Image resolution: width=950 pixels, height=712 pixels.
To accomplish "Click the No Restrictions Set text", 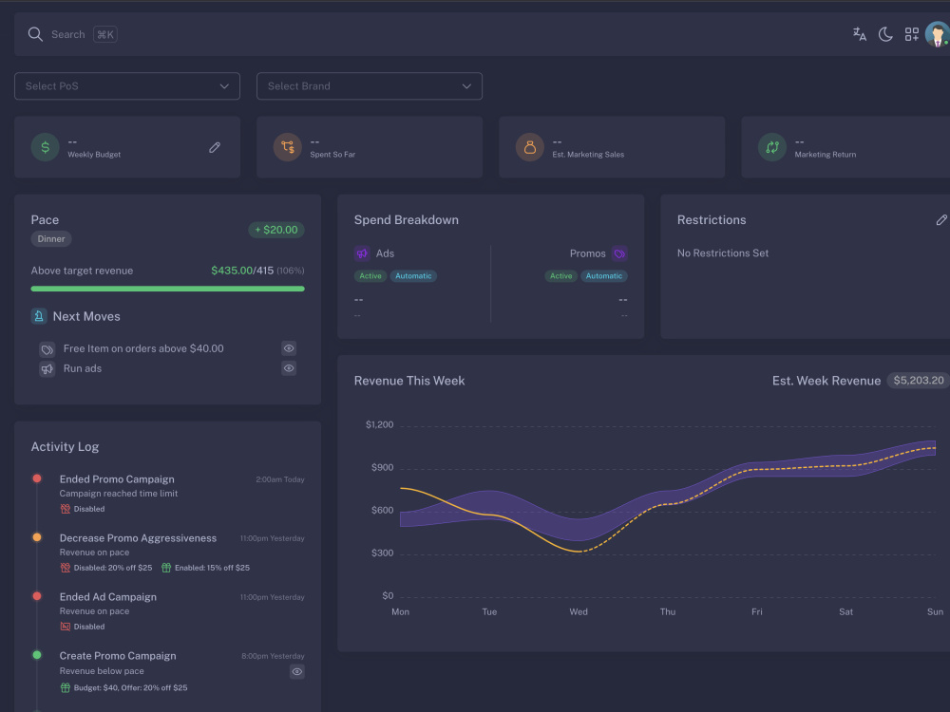I will 723,253.
